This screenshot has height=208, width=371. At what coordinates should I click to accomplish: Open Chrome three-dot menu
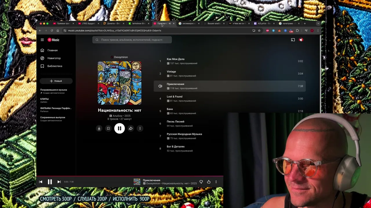coord(318,31)
